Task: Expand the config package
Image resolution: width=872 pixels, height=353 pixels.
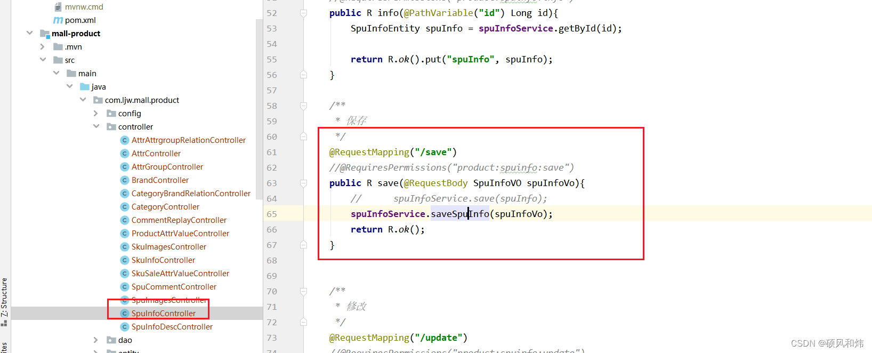Action: pos(96,113)
